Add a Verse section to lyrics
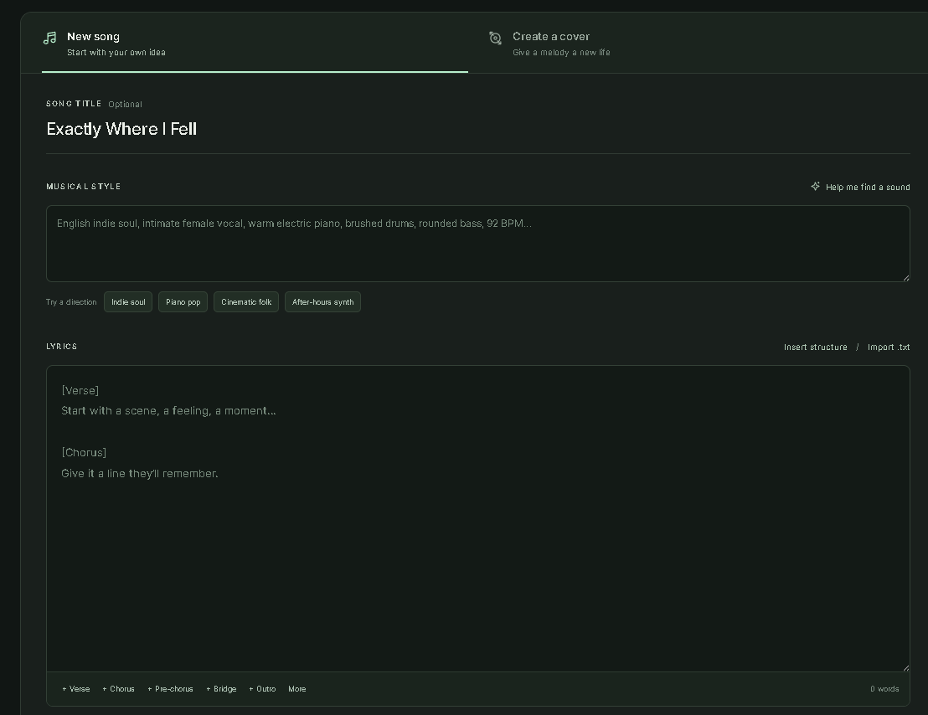The height and width of the screenshot is (715, 928). pos(75,689)
